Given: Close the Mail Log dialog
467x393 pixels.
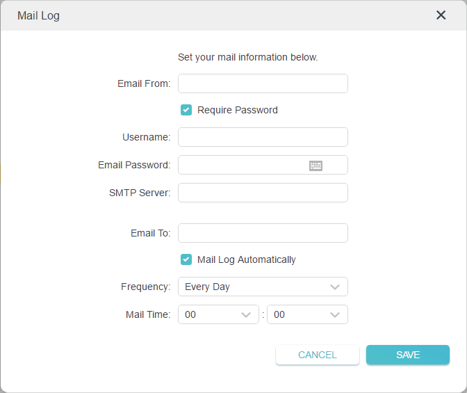Looking at the screenshot, I should click(x=441, y=15).
